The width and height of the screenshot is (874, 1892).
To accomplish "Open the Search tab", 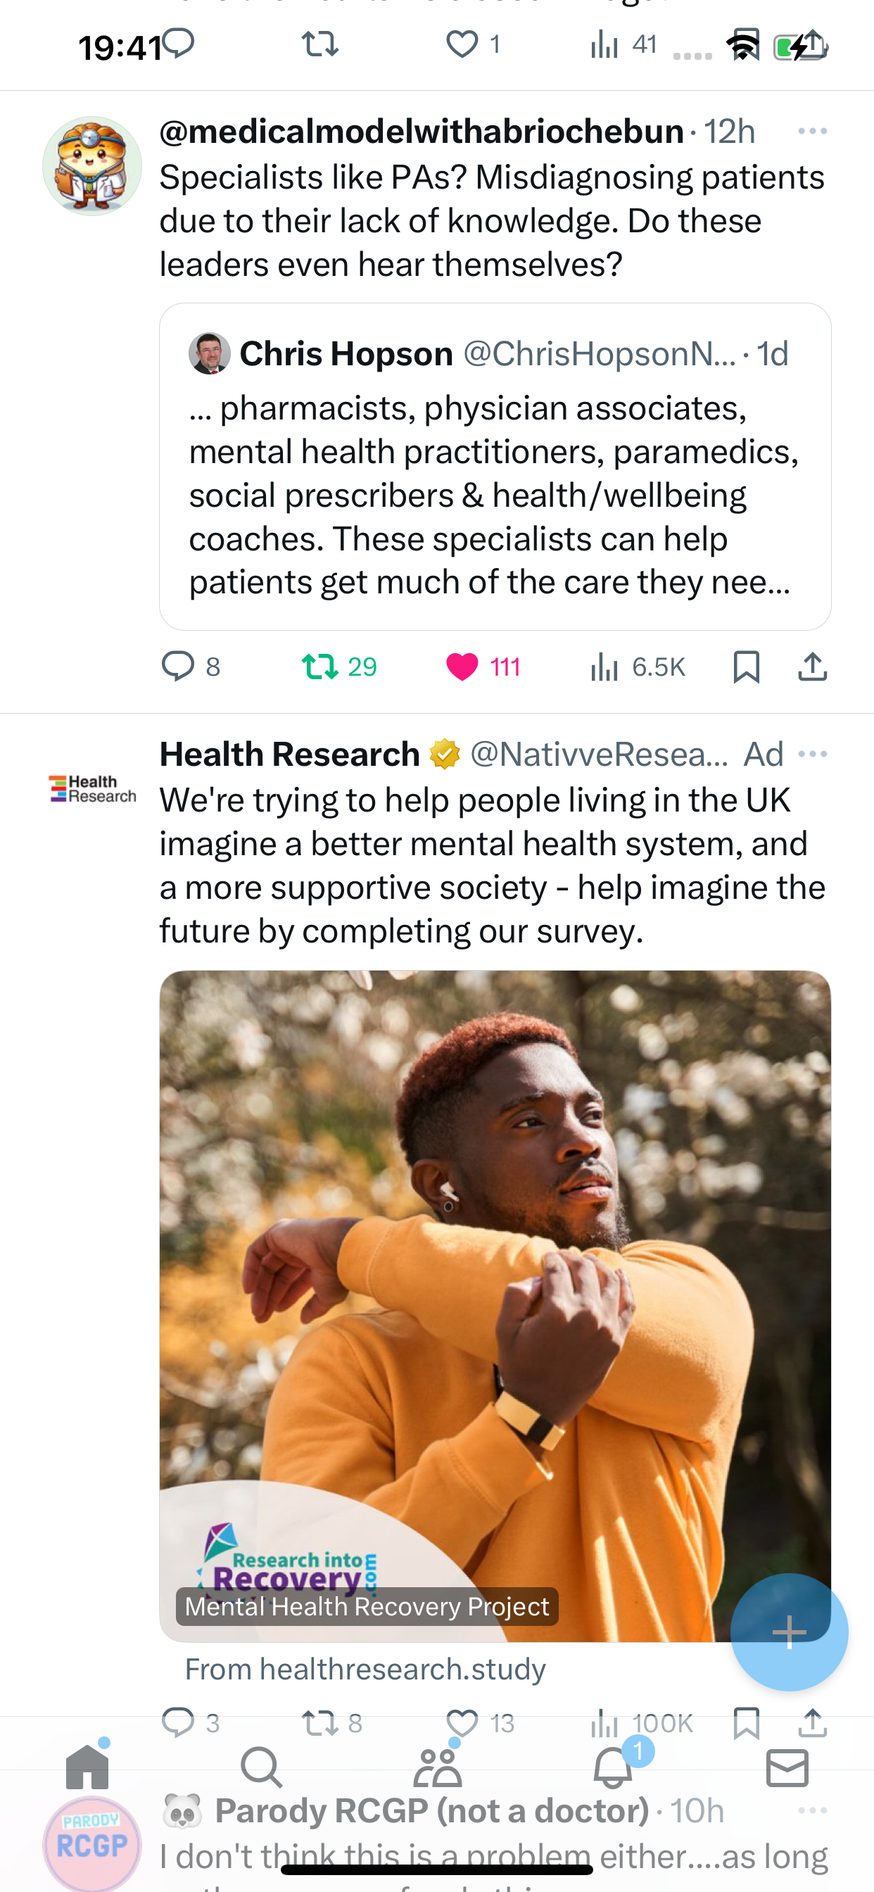I will (x=262, y=1767).
